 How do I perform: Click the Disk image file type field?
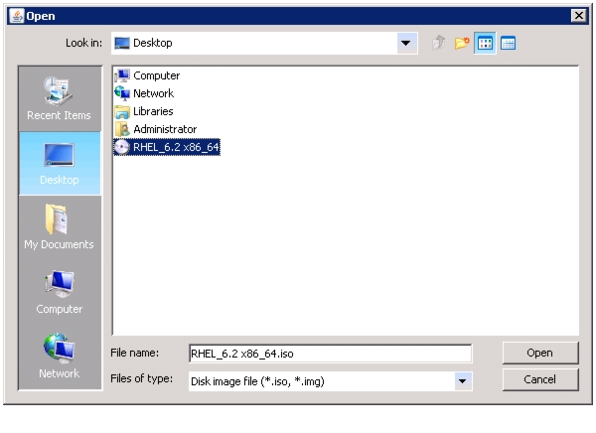(x=331, y=381)
